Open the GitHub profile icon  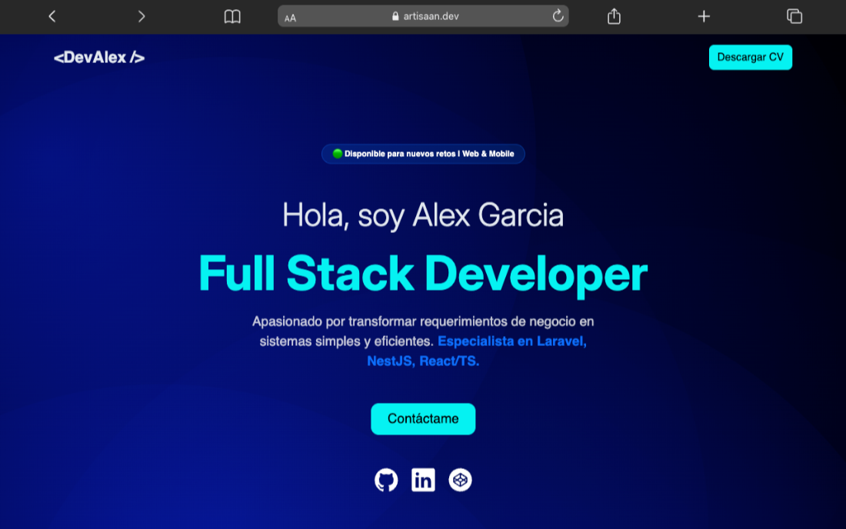pos(386,480)
